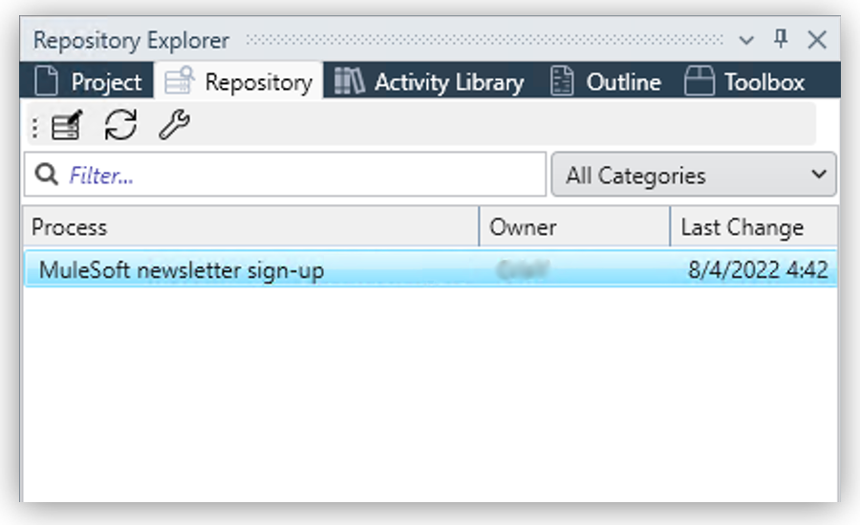860x525 pixels.
Task: Select the Repository tab
Action: 239,81
